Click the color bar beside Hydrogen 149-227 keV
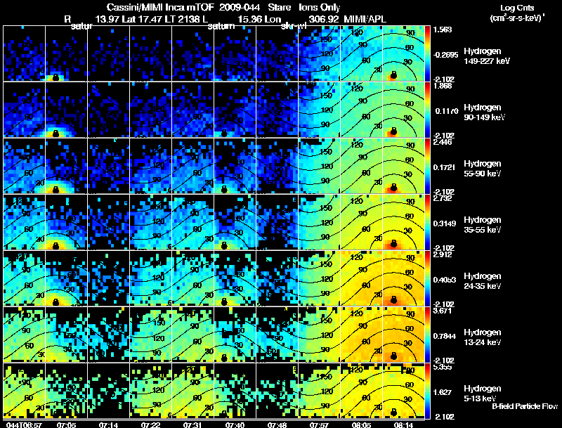This screenshot has height=428, width=562. click(x=427, y=53)
